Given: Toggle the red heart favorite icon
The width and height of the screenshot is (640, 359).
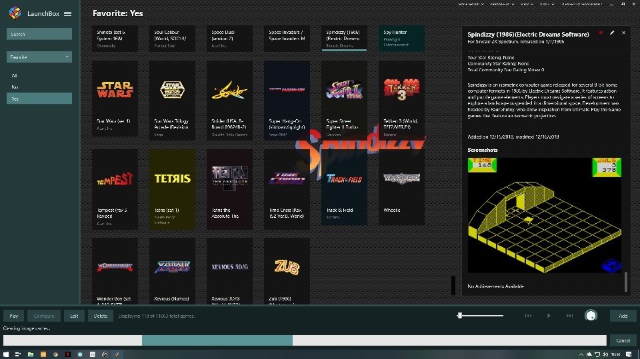Looking at the screenshot, I should point(601,33).
